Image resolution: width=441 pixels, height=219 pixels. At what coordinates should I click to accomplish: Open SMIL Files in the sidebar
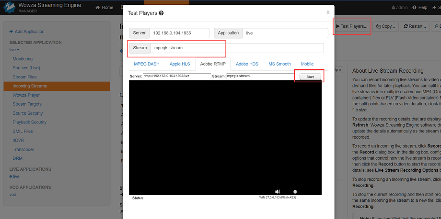click(x=23, y=131)
